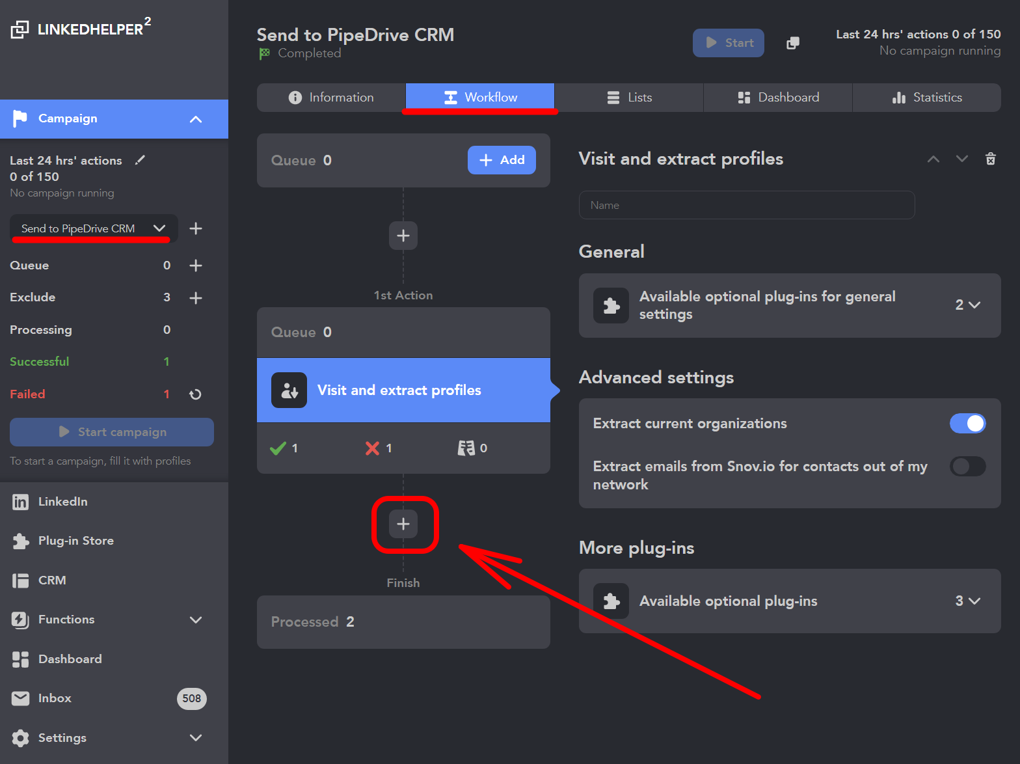Viewport: 1020px width, 764px height.
Task: Switch to the Information tab
Action: pyautogui.click(x=331, y=98)
